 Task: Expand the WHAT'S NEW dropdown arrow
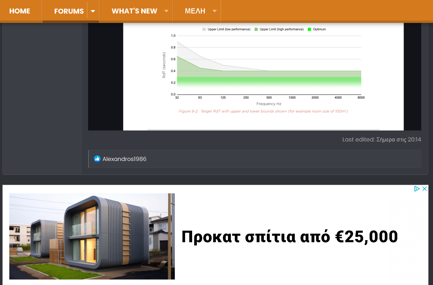pyautogui.click(x=166, y=11)
